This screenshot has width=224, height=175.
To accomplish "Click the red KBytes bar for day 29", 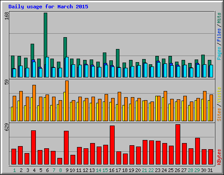I will click(197, 151).
